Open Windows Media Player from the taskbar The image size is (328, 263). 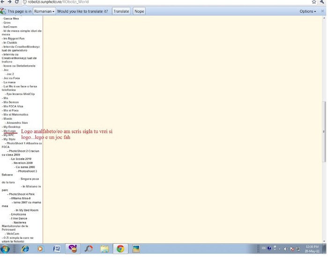pos(40,249)
